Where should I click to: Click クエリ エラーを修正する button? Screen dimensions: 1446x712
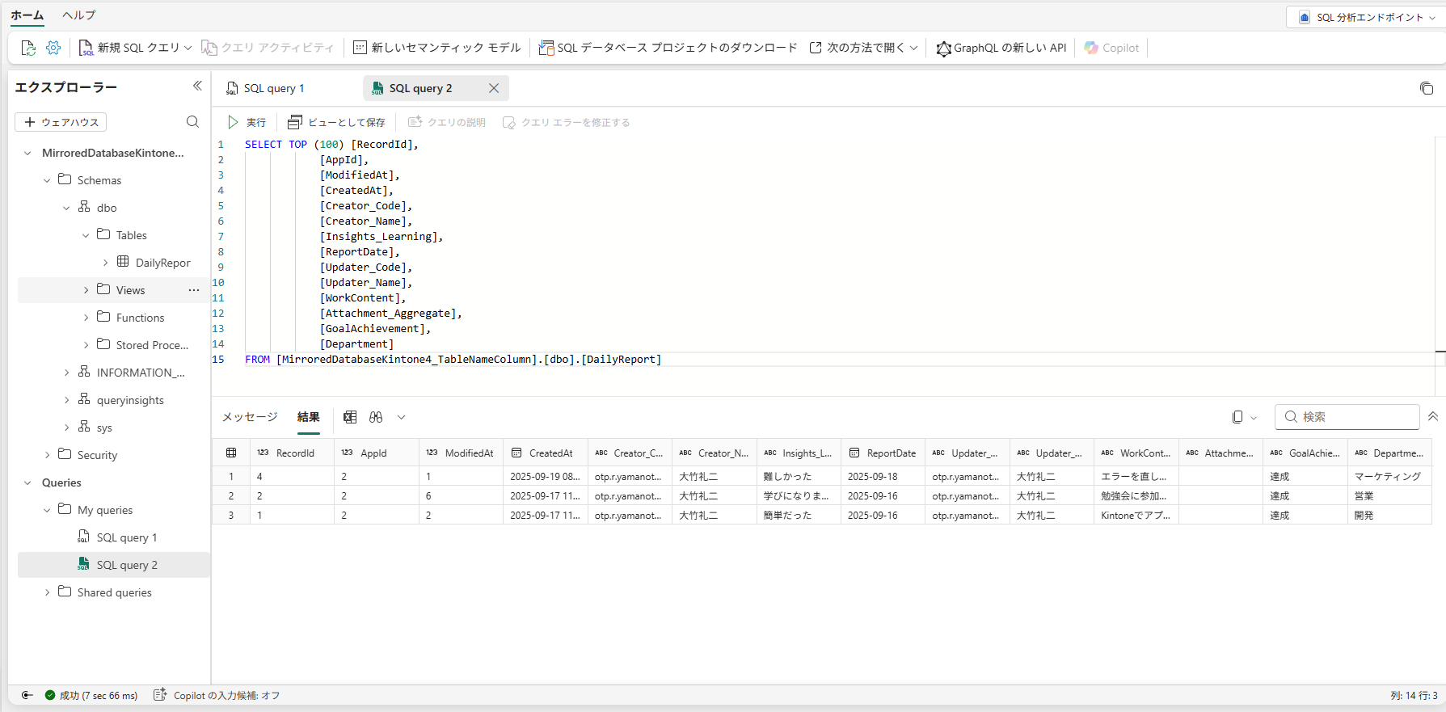click(x=566, y=122)
